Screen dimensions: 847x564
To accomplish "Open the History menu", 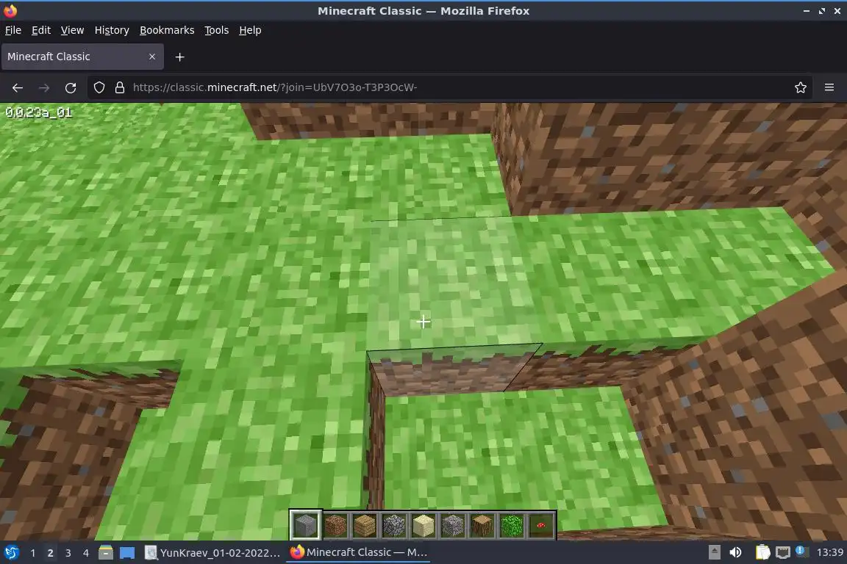I will click(112, 30).
